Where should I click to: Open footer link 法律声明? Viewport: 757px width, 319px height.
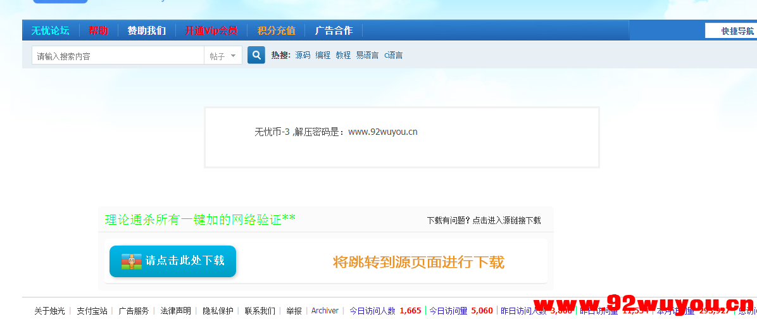(176, 311)
